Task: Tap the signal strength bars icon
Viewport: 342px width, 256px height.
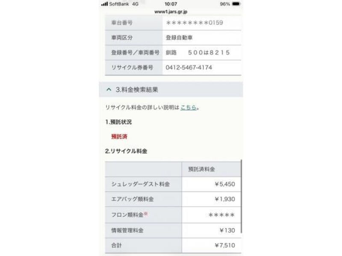Action: point(105,4)
